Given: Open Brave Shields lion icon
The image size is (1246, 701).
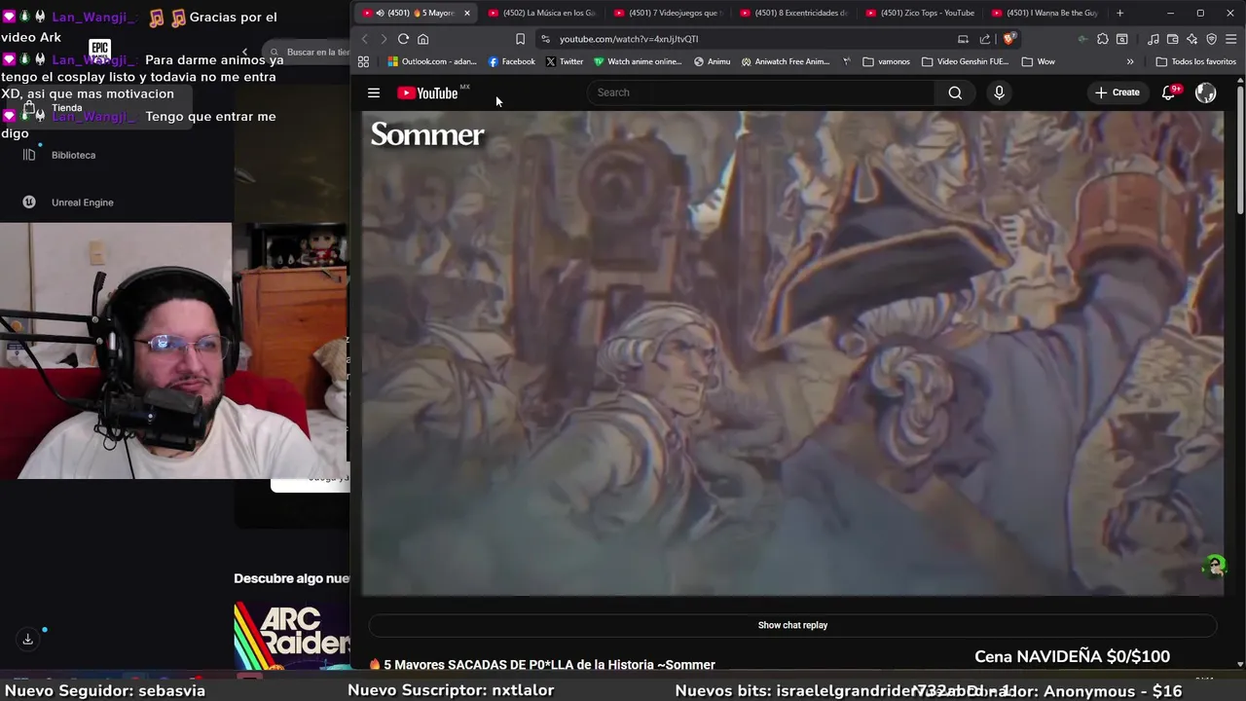Looking at the screenshot, I should [1009, 39].
